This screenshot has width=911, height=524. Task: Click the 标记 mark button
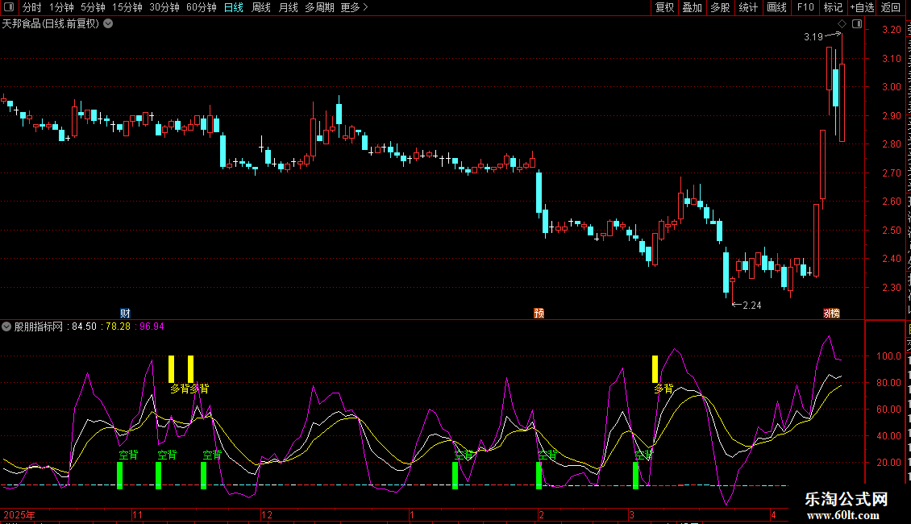coord(833,7)
